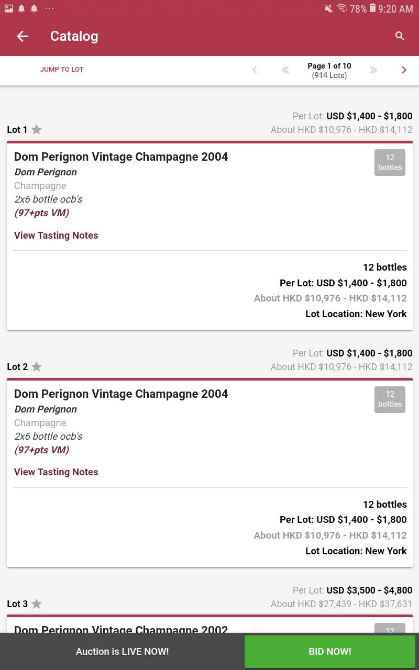The height and width of the screenshot is (670, 419).
Task: Go to previous page chevron
Action: [255, 70]
